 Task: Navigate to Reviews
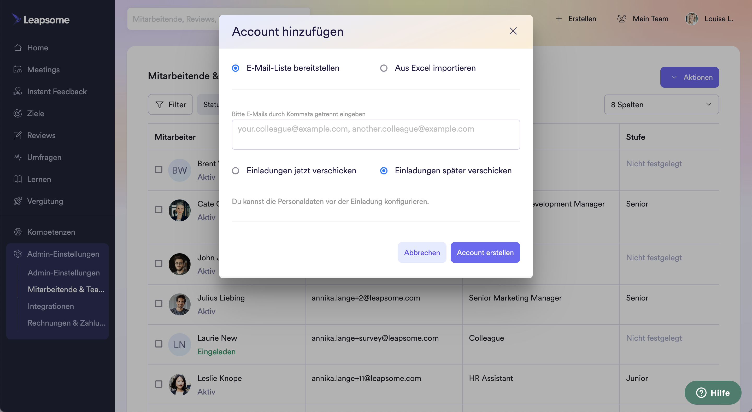[x=41, y=135]
